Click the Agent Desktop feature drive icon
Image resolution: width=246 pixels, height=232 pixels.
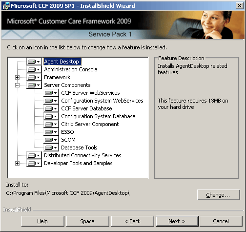(x=34, y=62)
